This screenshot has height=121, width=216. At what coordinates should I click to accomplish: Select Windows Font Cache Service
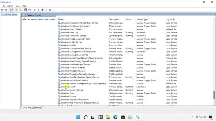74,36
